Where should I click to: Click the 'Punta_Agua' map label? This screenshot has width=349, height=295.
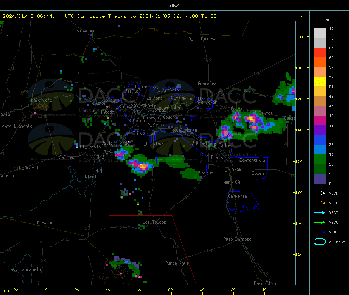[177, 263]
